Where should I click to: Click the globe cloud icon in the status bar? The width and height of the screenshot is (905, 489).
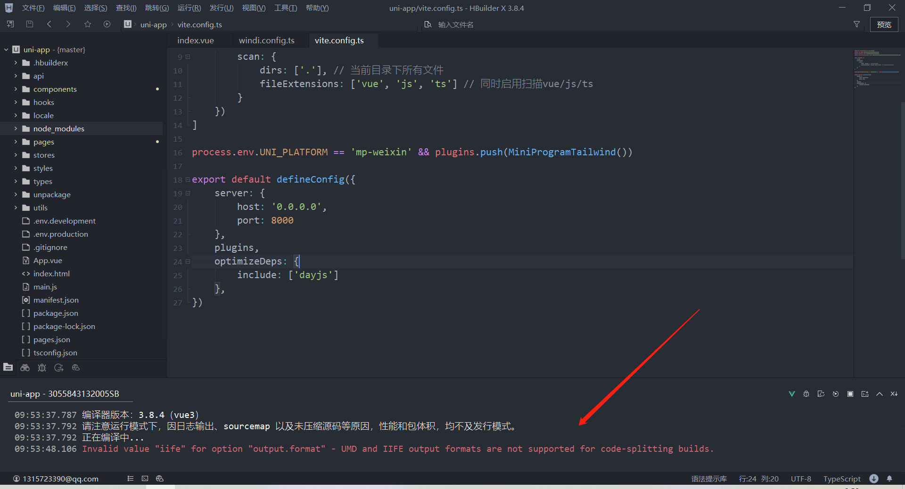coord(160,479)
